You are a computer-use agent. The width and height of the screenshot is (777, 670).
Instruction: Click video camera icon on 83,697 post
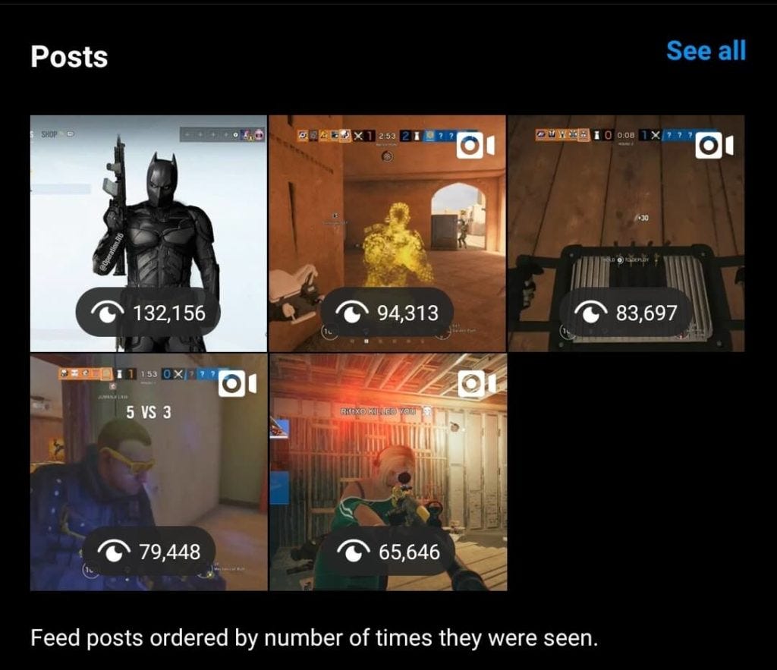(x=714, y=146)
